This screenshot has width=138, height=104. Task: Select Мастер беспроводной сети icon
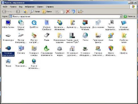coord(21,35)
